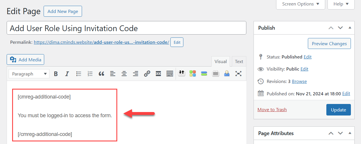Screen dimensions: 361x144
Task: Edit the Published on date
Action: (x=346, y=94)
